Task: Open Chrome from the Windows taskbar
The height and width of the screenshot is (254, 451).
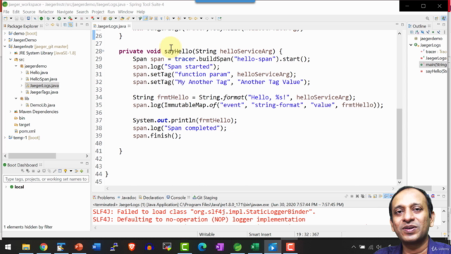Action: point(44,247)
